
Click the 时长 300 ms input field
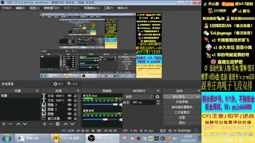[143, 102]
